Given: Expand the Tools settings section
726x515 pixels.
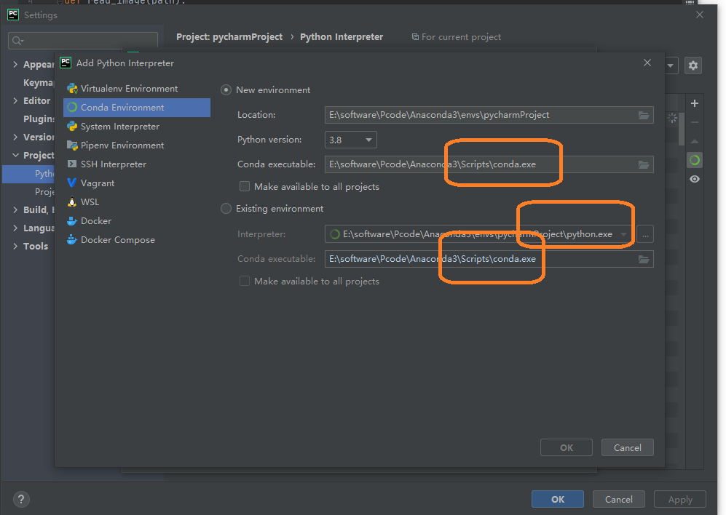Looking at the screenshot, I should 15,246.
